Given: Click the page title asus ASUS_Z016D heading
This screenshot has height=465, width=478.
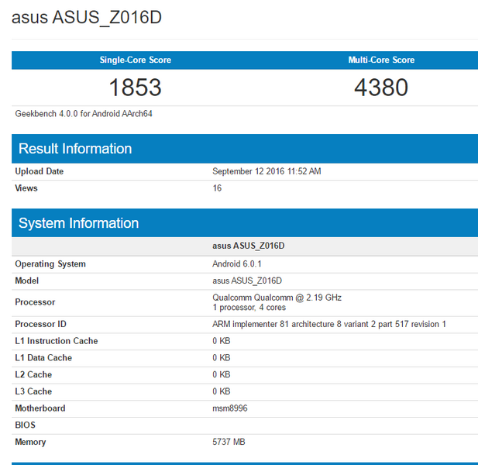Looking at the screenshot, I should point(87,17).
